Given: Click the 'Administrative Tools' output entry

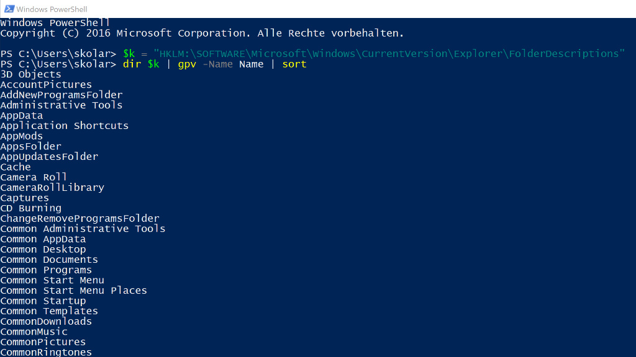Looking at the screenshot, I should click(61, 105).
